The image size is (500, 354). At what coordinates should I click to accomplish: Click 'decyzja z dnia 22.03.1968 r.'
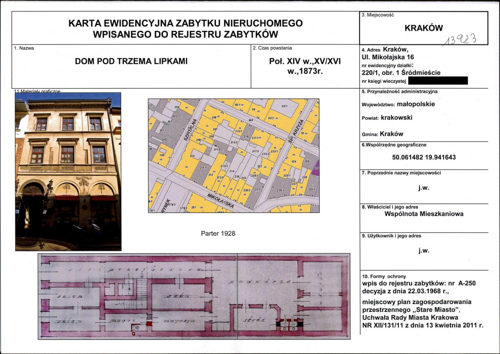coord(406,291)
